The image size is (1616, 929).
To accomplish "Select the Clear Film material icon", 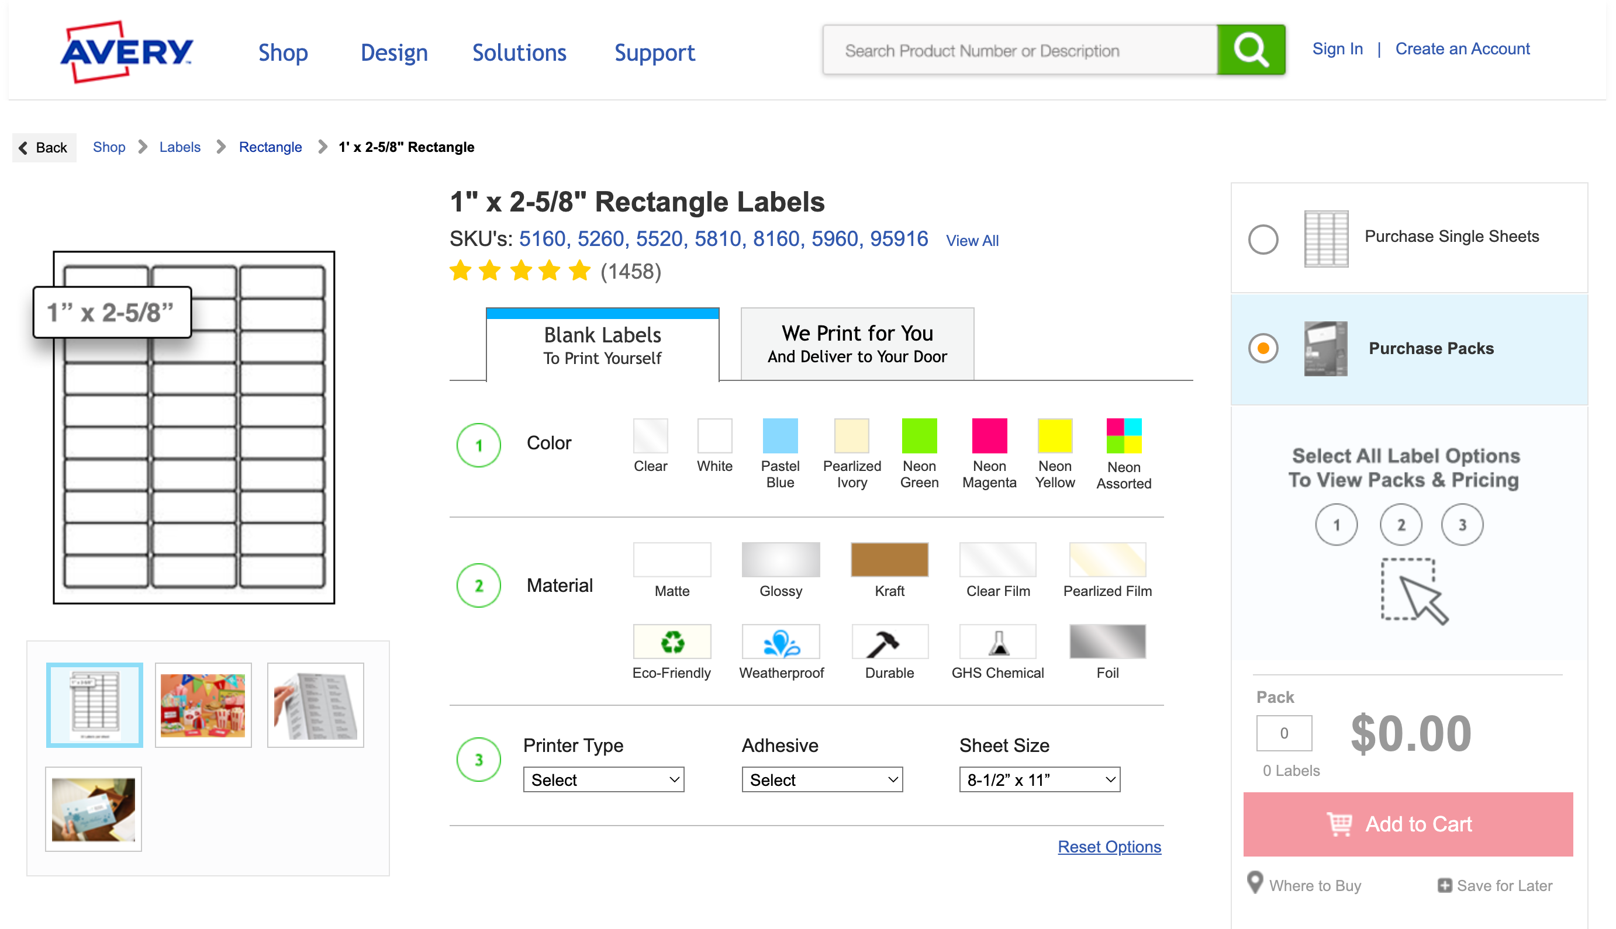I will tap(997, 559).
